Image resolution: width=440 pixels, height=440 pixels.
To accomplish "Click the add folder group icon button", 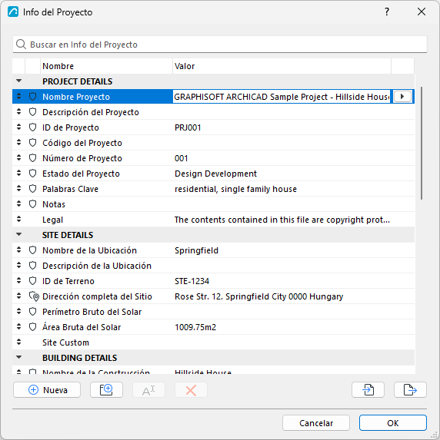I will click(x=106, y=389).
